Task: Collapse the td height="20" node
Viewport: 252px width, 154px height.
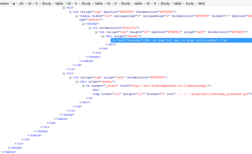Action: tap(96, 32)
